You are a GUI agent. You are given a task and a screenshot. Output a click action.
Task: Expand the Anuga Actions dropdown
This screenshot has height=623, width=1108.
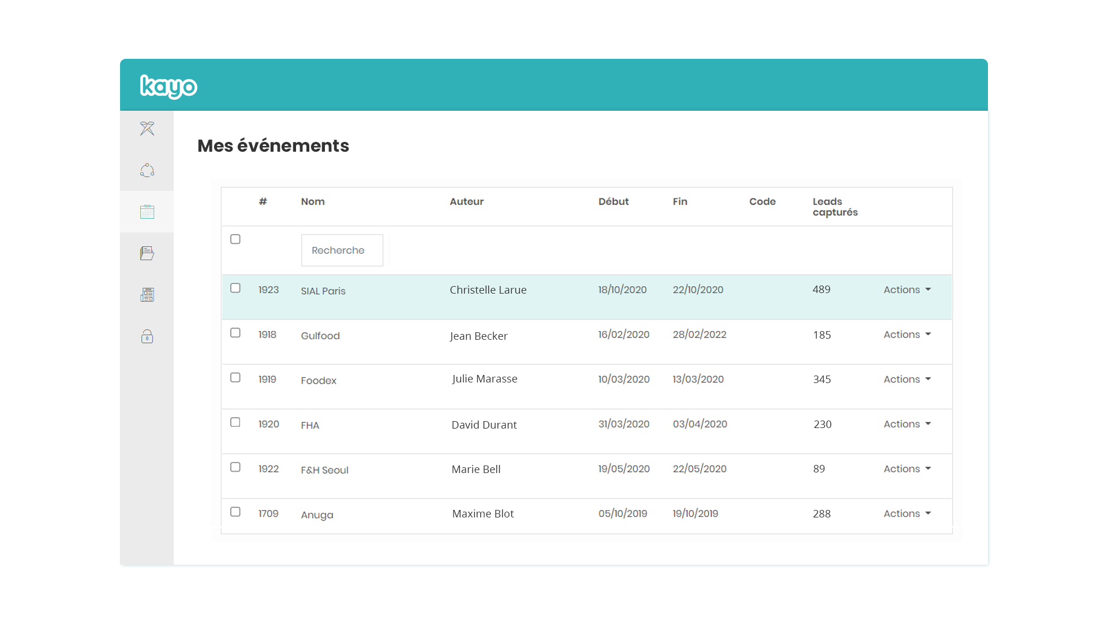tap(907, 513)
